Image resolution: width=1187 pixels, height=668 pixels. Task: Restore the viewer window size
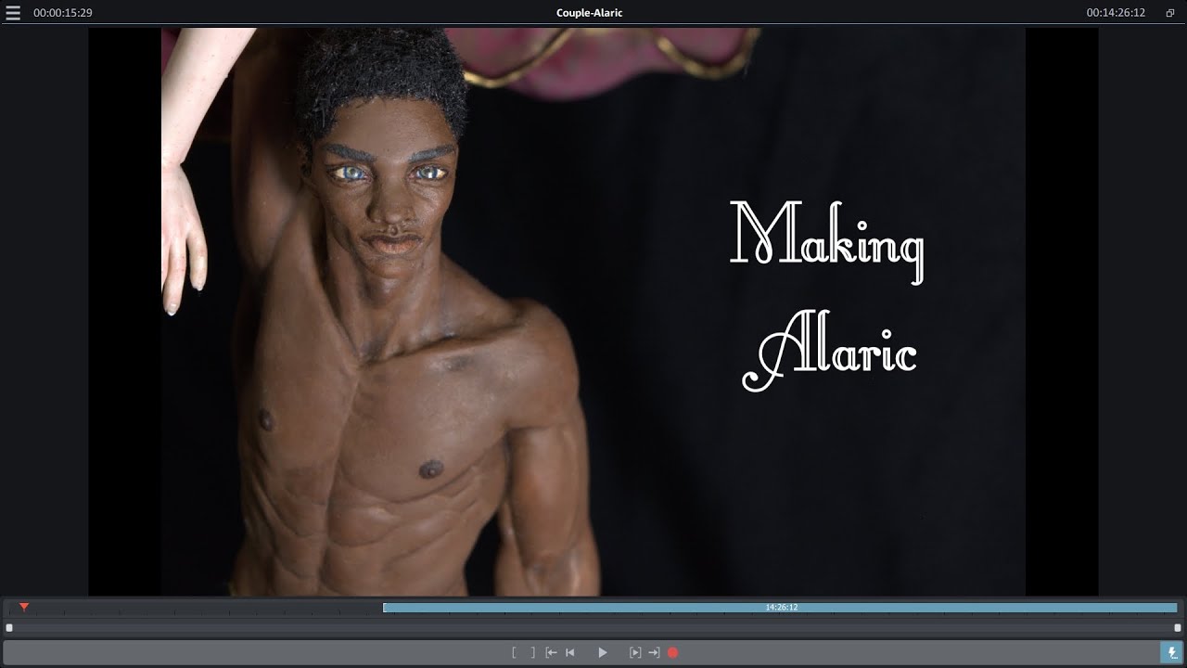click(x=1170, y=13)
